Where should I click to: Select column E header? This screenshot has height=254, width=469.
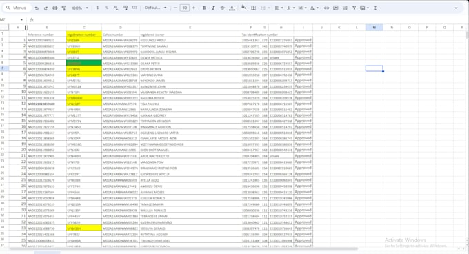click(x=190, y=28)
